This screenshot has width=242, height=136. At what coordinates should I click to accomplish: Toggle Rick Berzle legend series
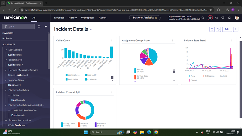point(91,79)
